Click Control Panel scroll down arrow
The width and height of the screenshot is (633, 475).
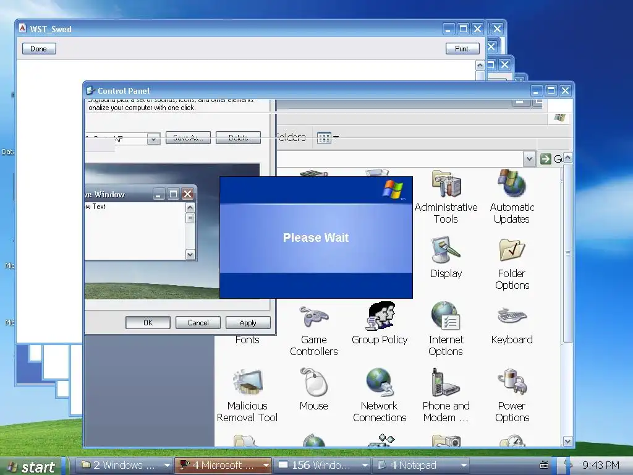point(567,441)
